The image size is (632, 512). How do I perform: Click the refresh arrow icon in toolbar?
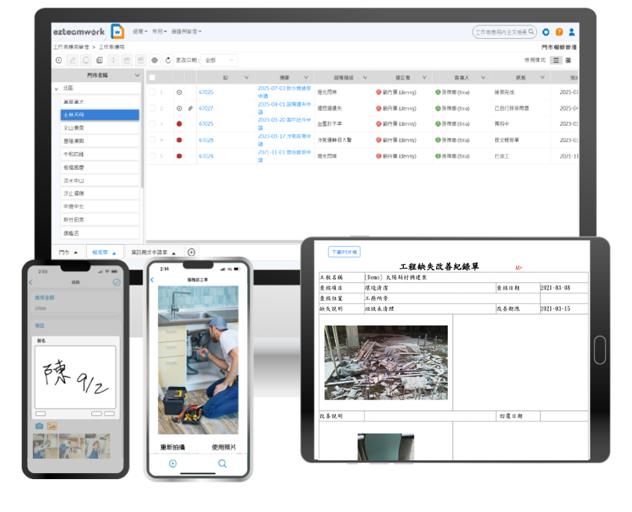pyautogui.click(x=168, y=61)
